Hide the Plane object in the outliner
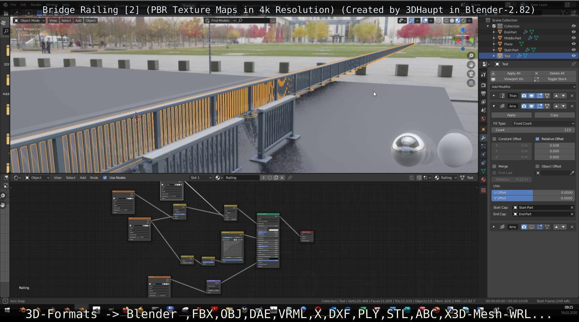Viewport: 579px width, 322px height. (573, 44)
